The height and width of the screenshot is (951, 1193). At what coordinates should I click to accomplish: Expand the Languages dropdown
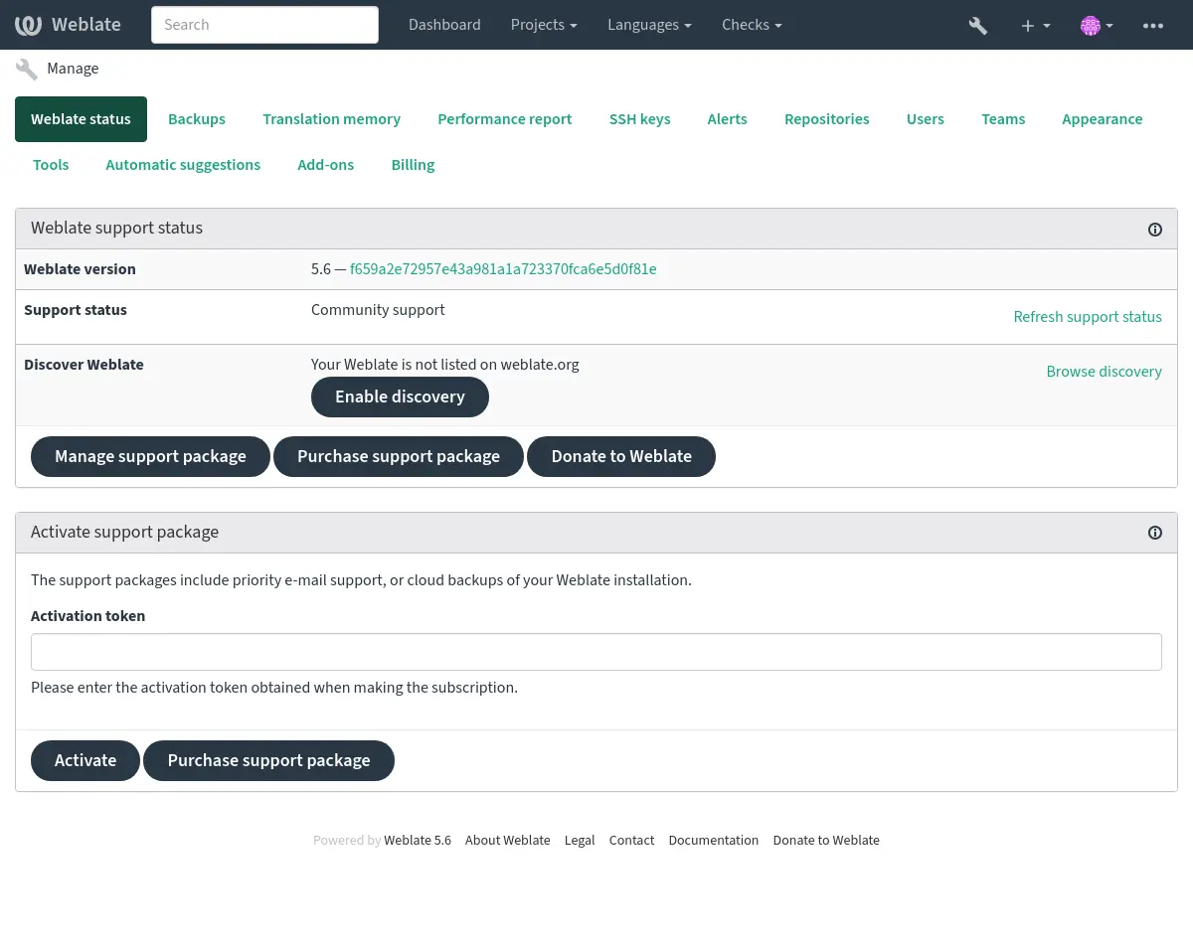(649, 25)
